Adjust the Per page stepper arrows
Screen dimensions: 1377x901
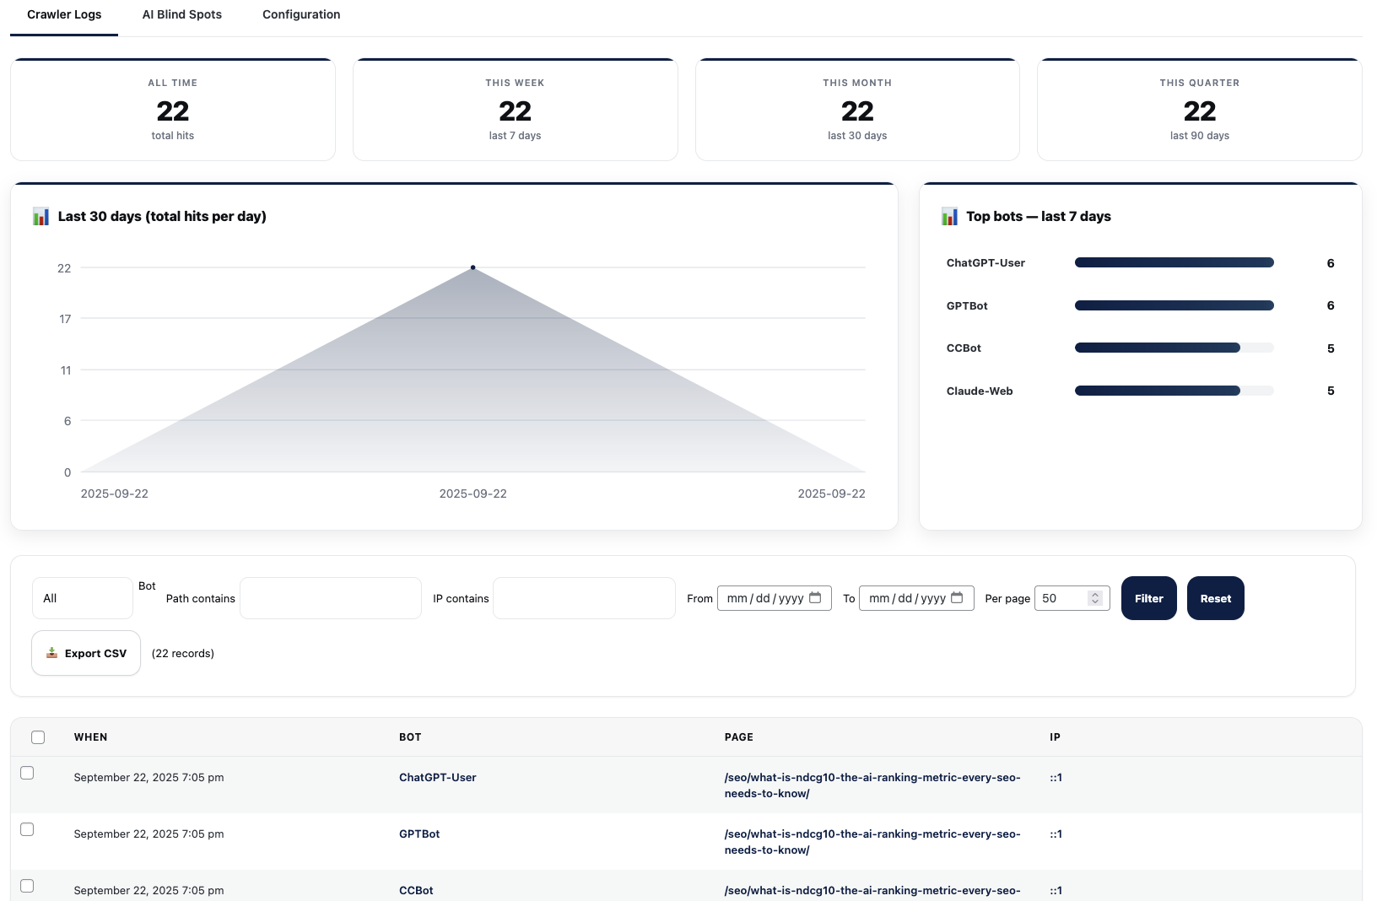coord(1094,598)
